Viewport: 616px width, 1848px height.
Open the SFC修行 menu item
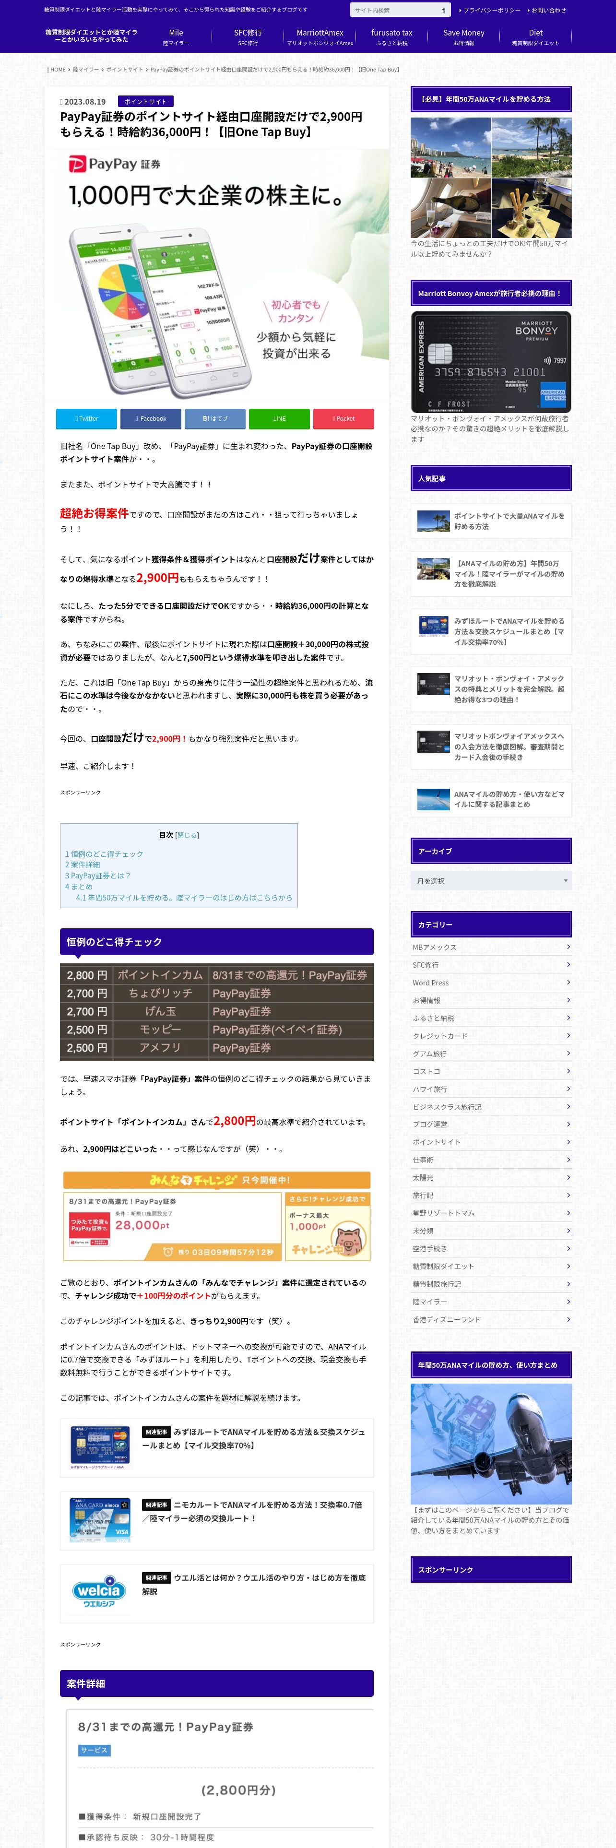point(248,37)
